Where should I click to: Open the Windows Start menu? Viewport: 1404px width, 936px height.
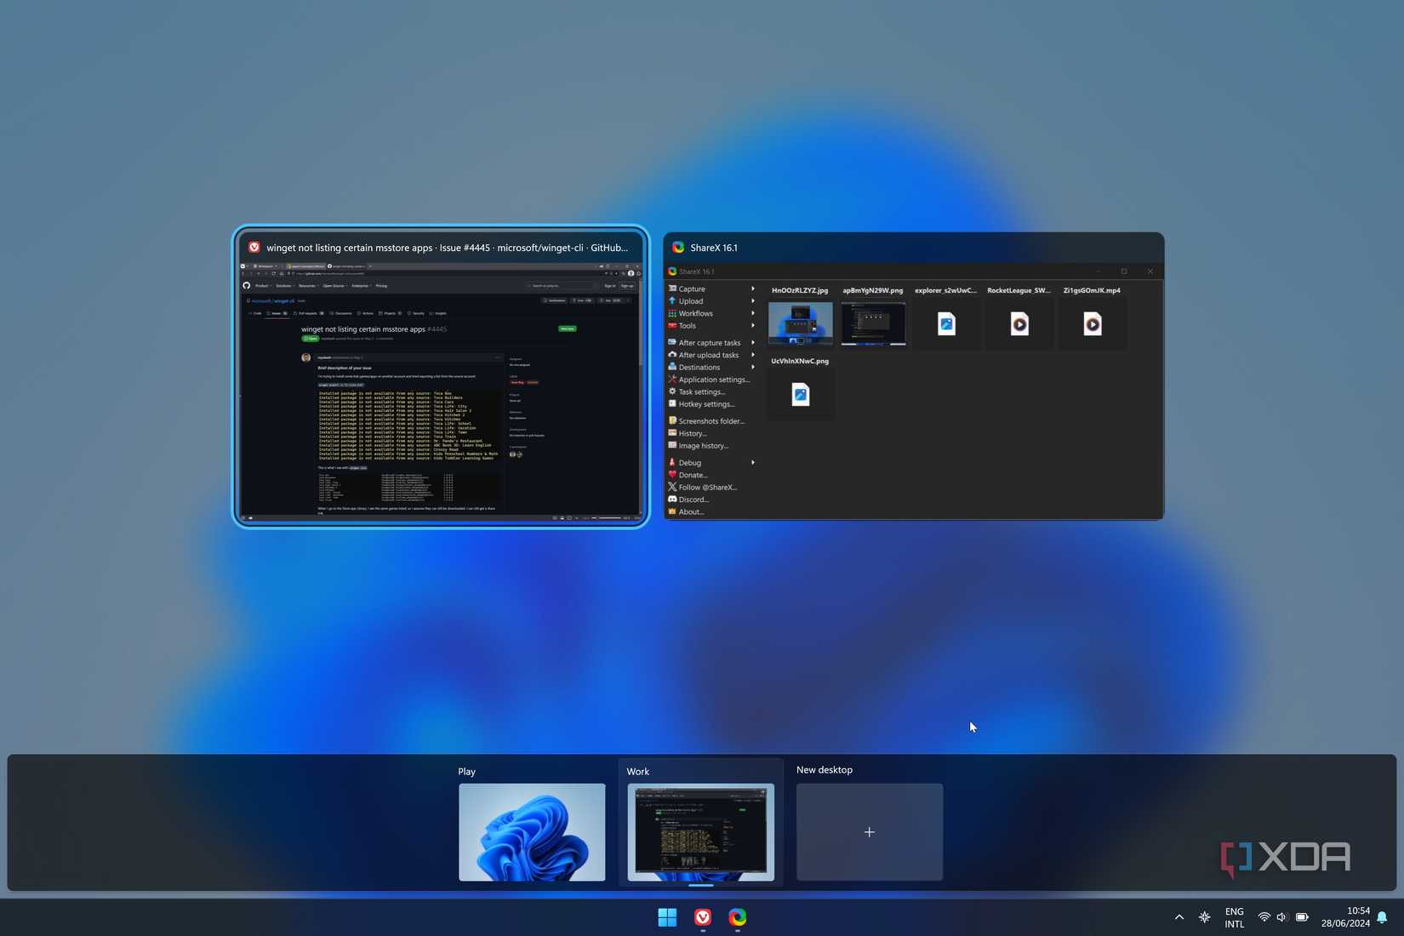667,916
